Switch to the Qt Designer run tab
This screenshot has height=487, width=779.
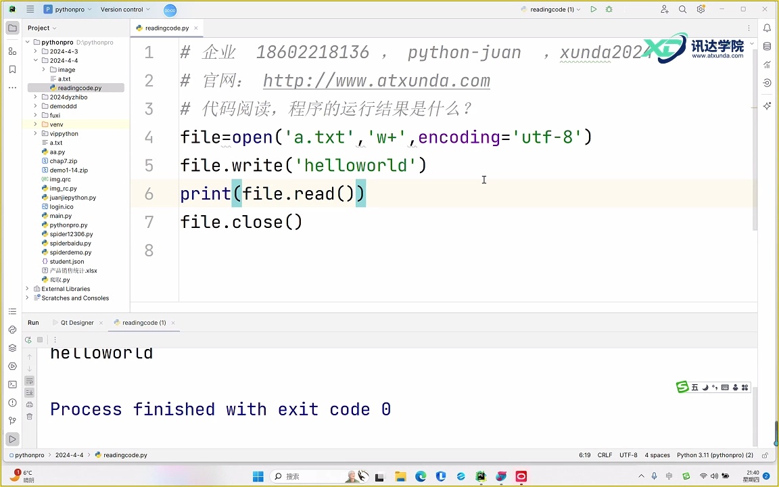click(x=76, y=323)
